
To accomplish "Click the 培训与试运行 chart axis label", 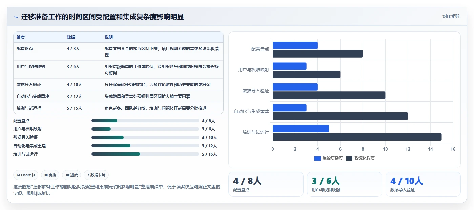I will tap(256, 132).
